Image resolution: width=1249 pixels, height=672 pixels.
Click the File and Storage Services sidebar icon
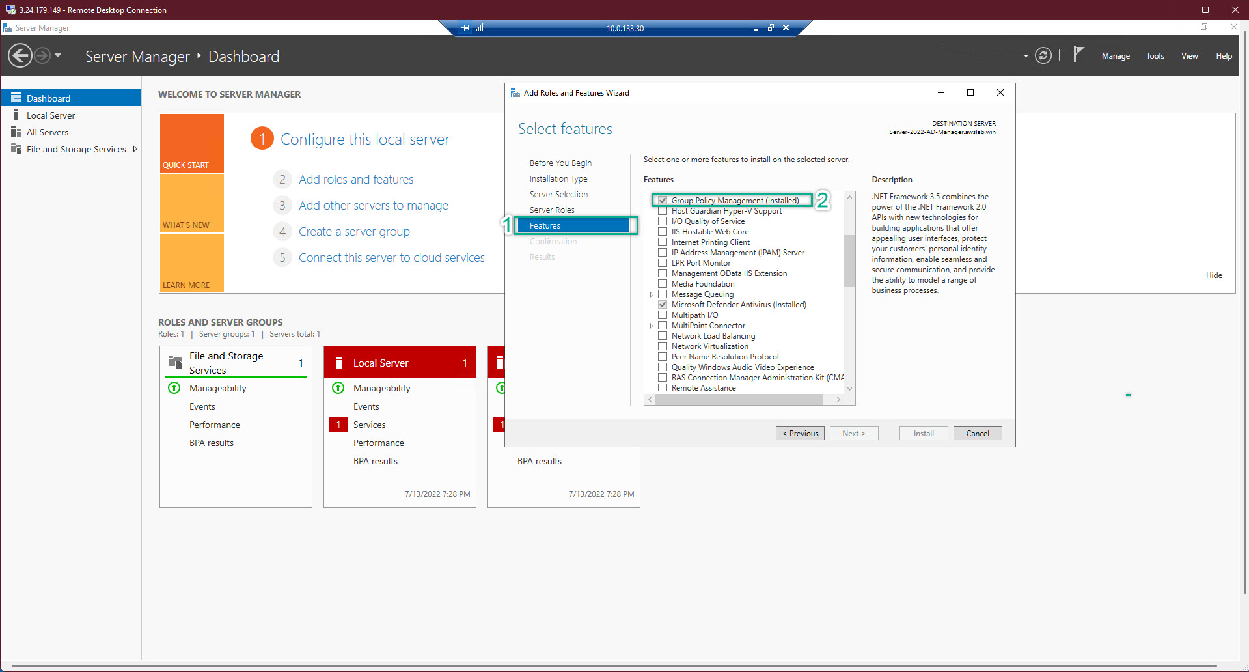(16, 149)
